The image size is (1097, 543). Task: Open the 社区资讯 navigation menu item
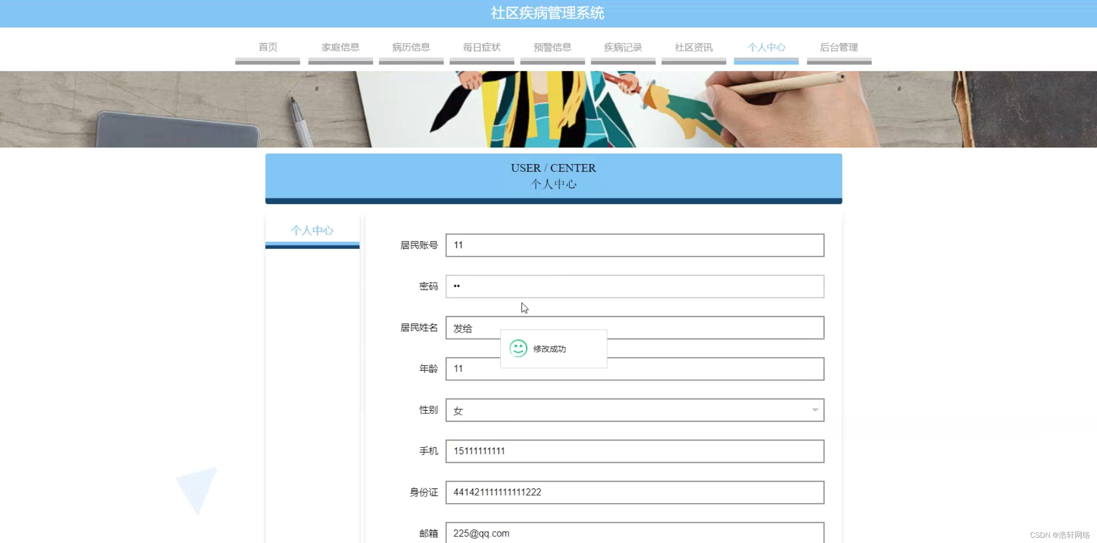pos(693,47)
